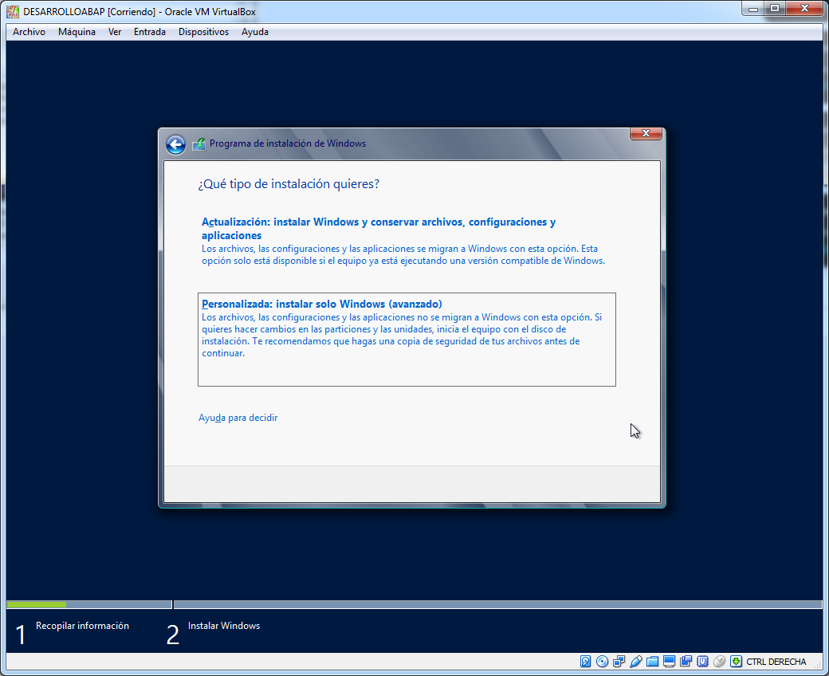Click the mouse integration status icon
The height and width of the screenshot is (676, 829).
(x=720, y=661)
